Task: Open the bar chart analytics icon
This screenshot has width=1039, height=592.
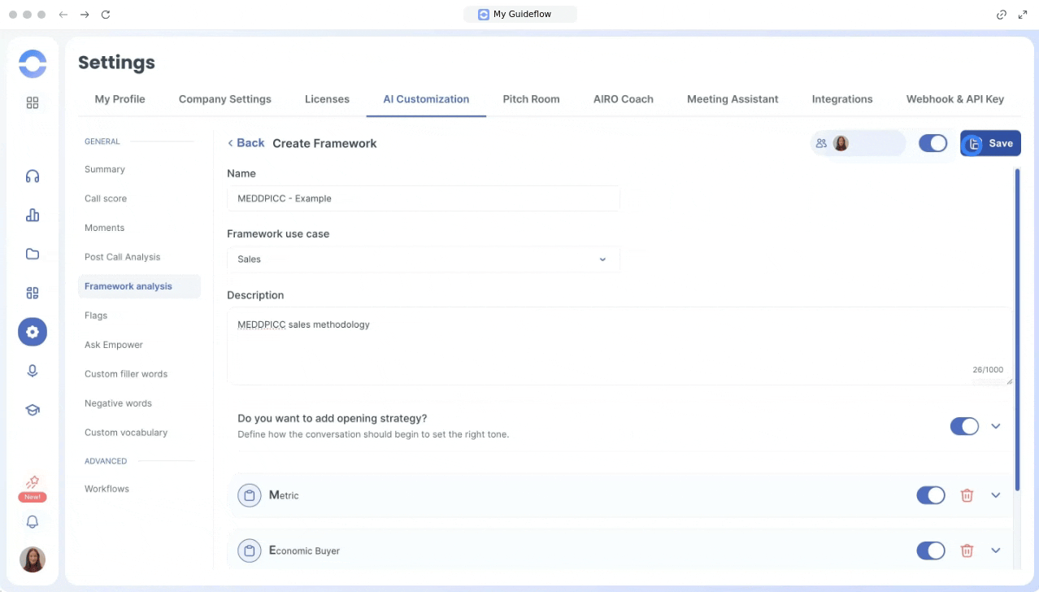Action: [x=33, y=215]
